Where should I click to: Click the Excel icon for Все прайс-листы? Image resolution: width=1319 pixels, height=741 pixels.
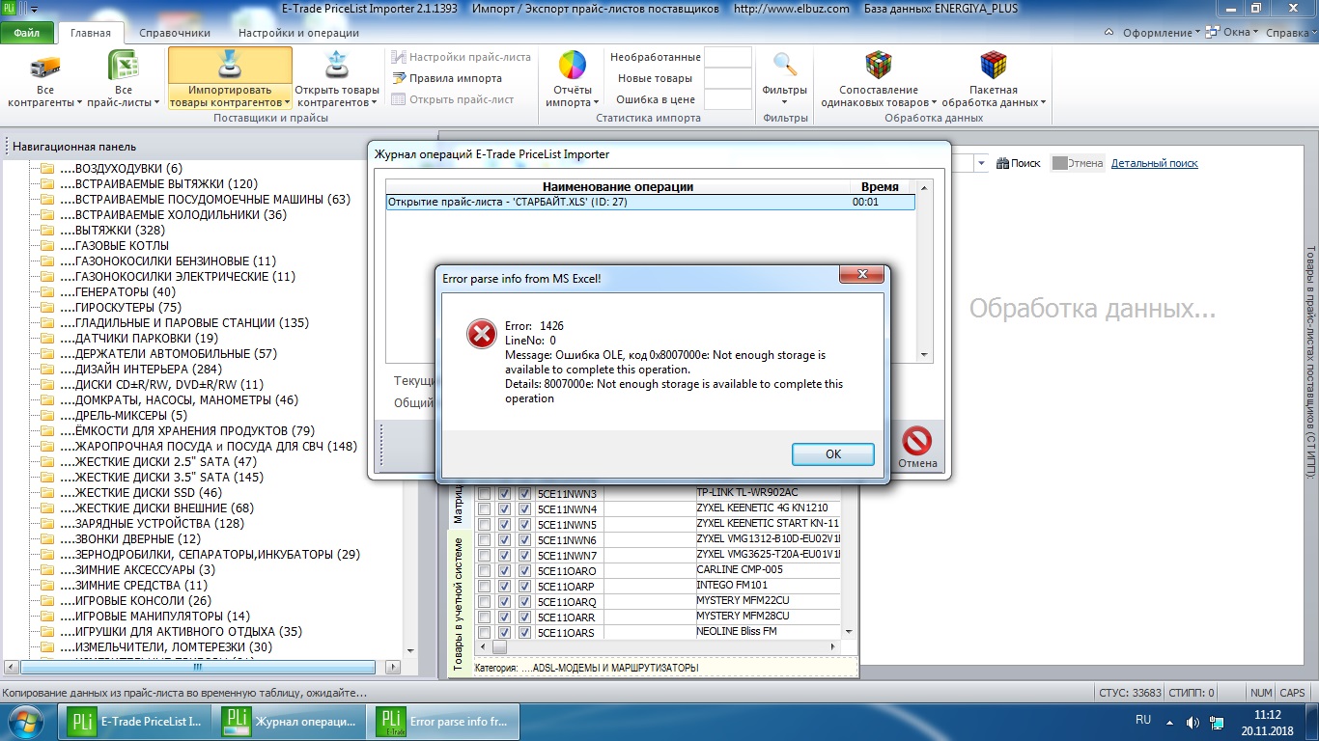(x=123, y=68)
